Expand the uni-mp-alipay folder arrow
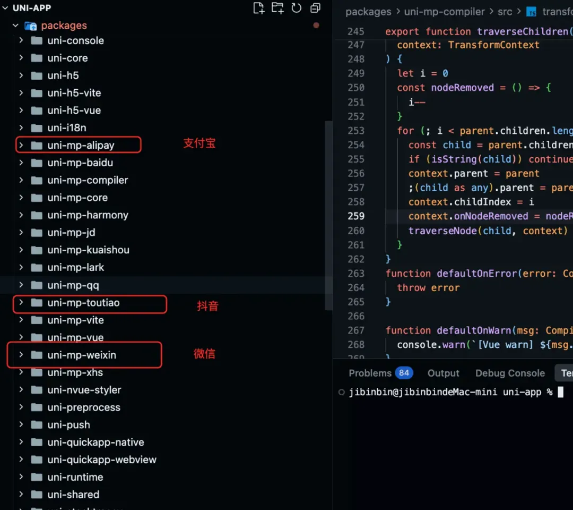The width and height of the screenshot is (573, 510). [21, 145]
